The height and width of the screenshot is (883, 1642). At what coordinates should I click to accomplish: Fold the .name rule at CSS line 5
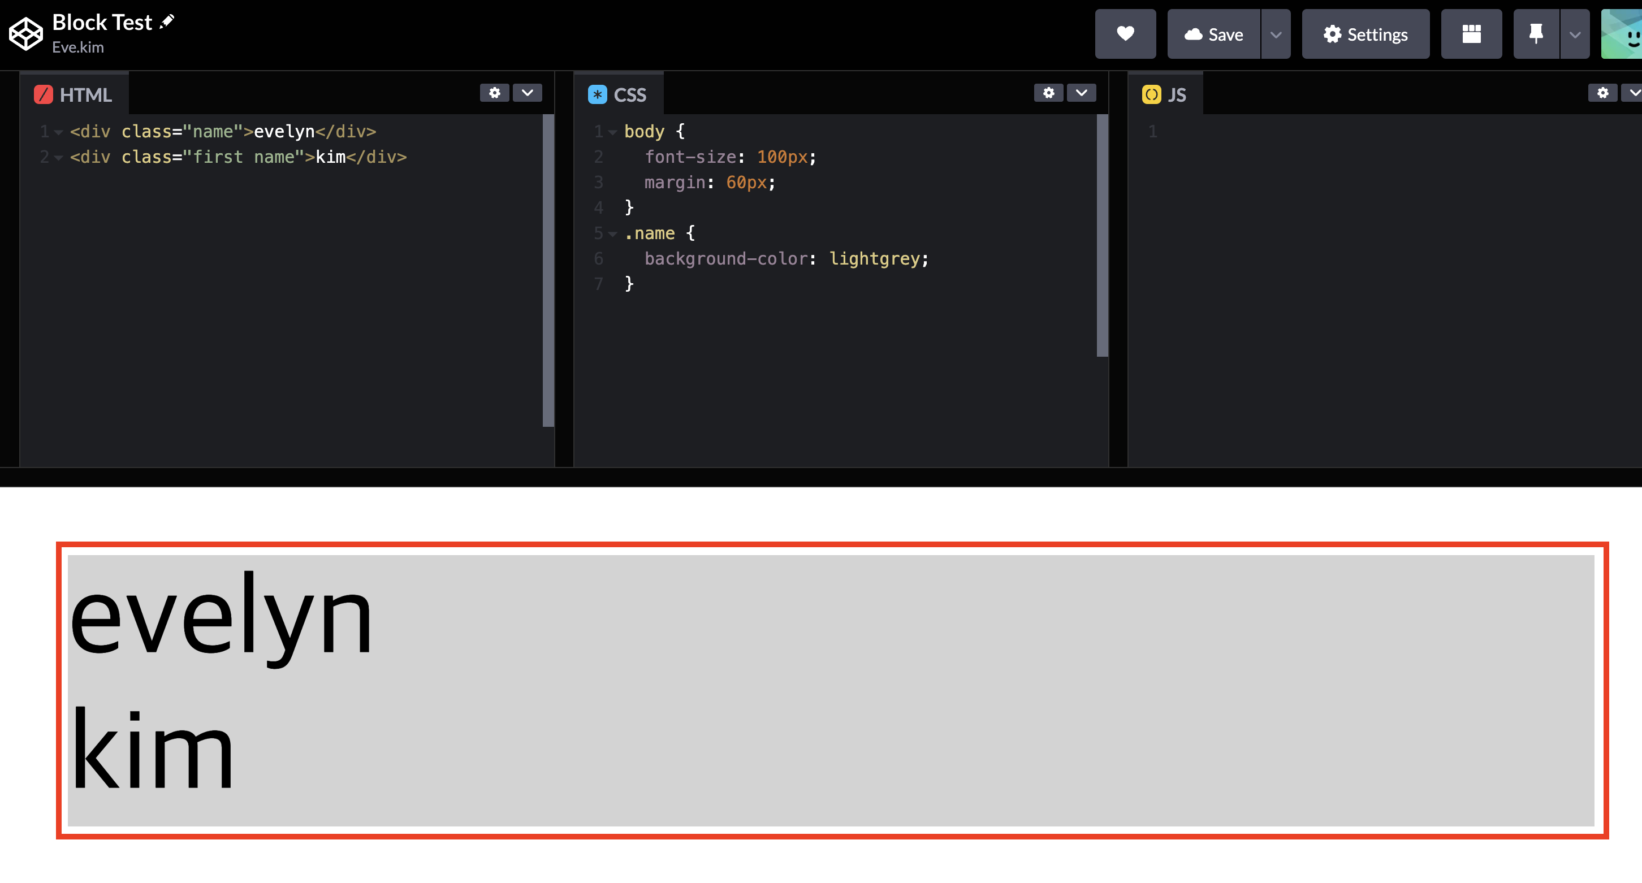click(612, 235)
